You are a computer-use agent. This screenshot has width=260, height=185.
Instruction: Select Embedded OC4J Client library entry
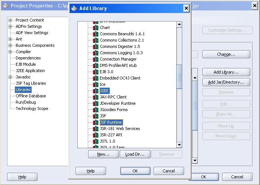120,78
